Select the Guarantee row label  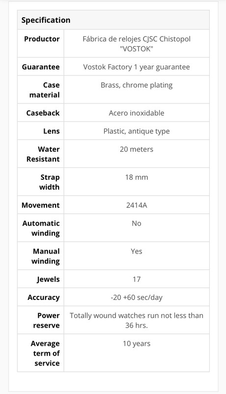pos(41,67)
